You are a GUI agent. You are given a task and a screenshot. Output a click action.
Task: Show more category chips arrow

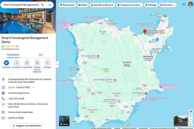(174, 5)
